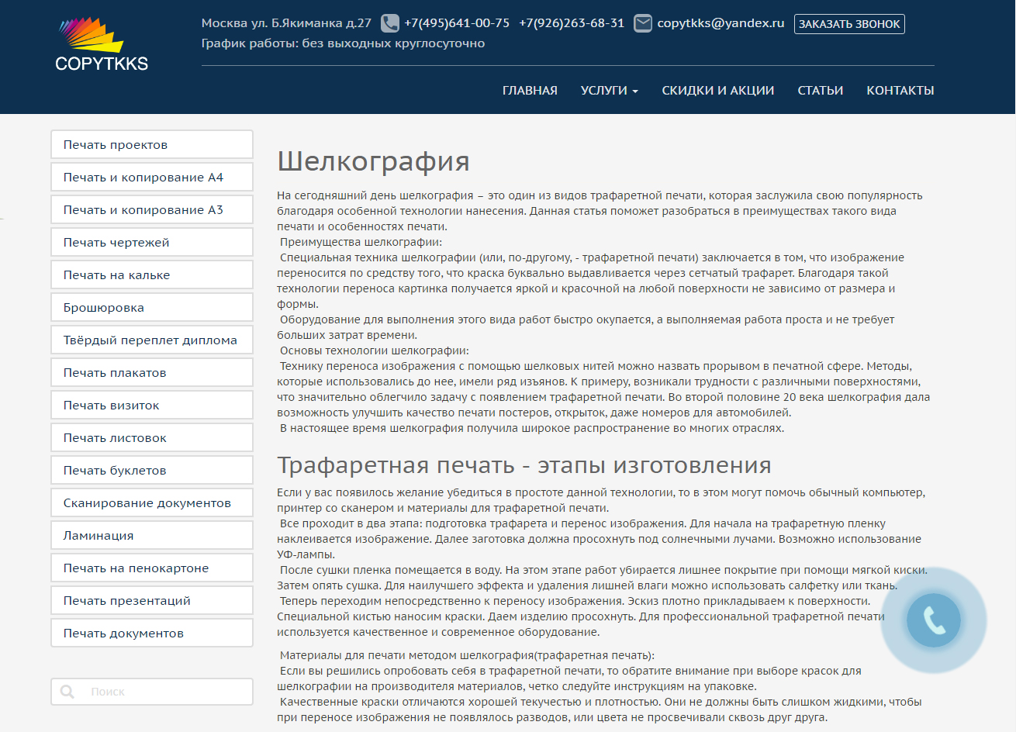Click the COPYTKKS logo
This screenshot has width=1016, height=732.
pos(102,44)
